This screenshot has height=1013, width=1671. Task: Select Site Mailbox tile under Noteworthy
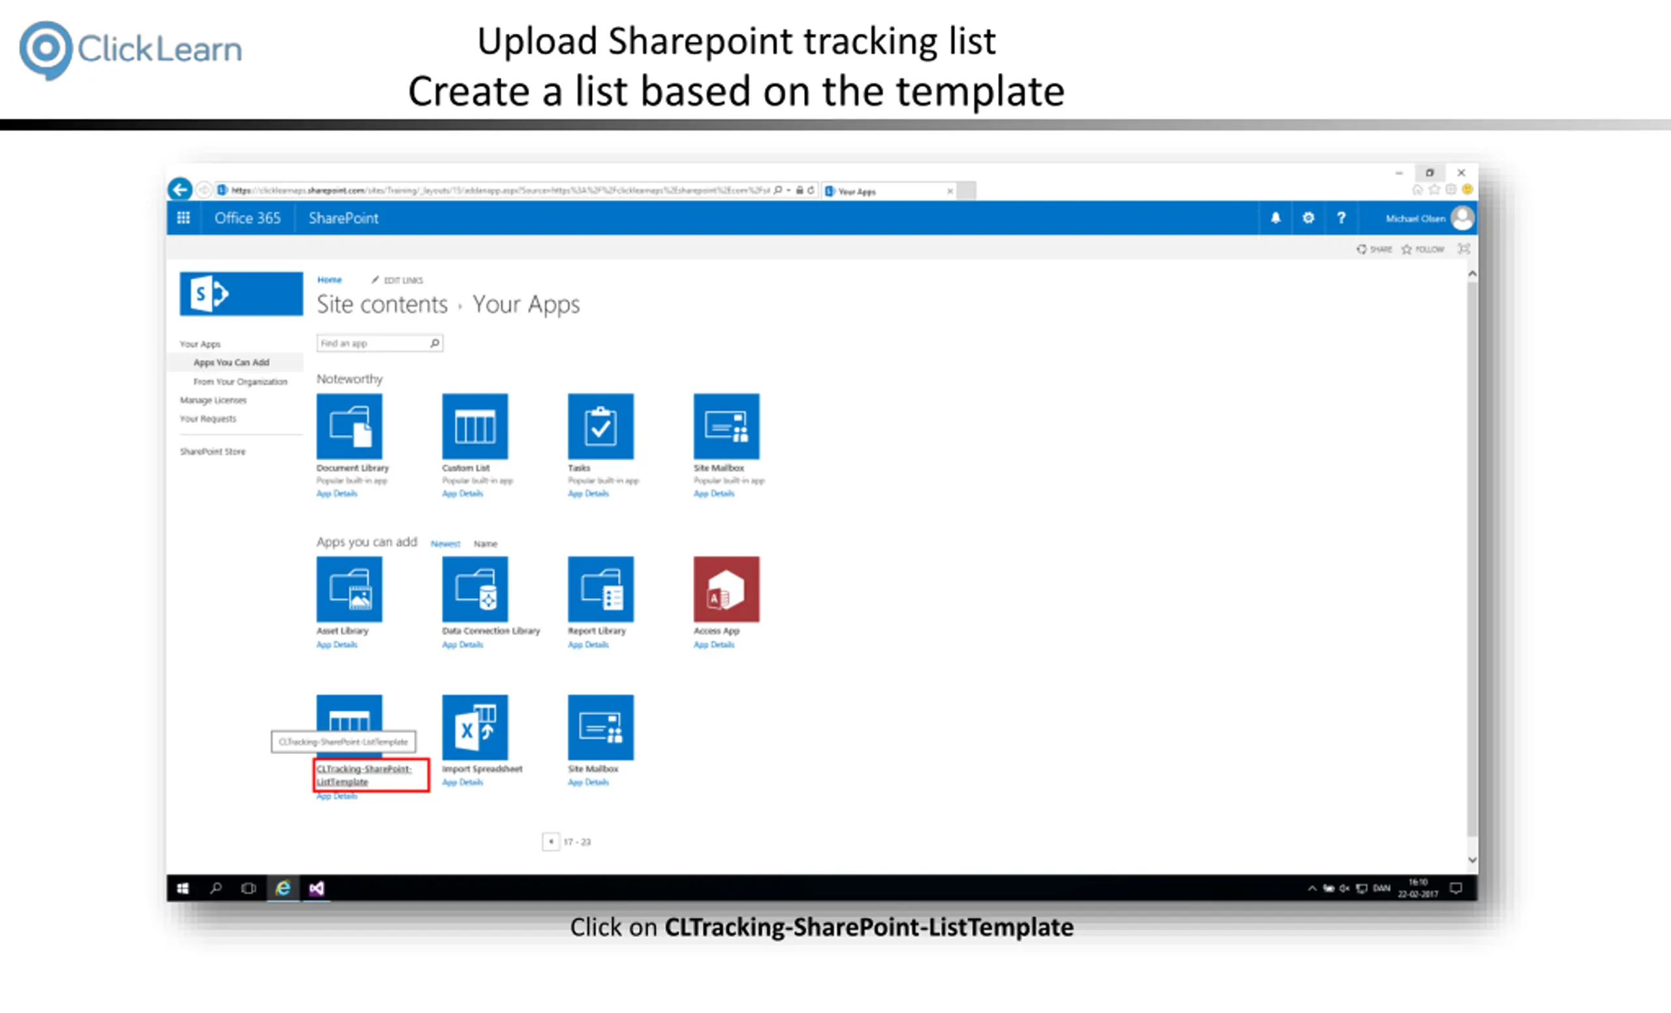coord(726,426)
